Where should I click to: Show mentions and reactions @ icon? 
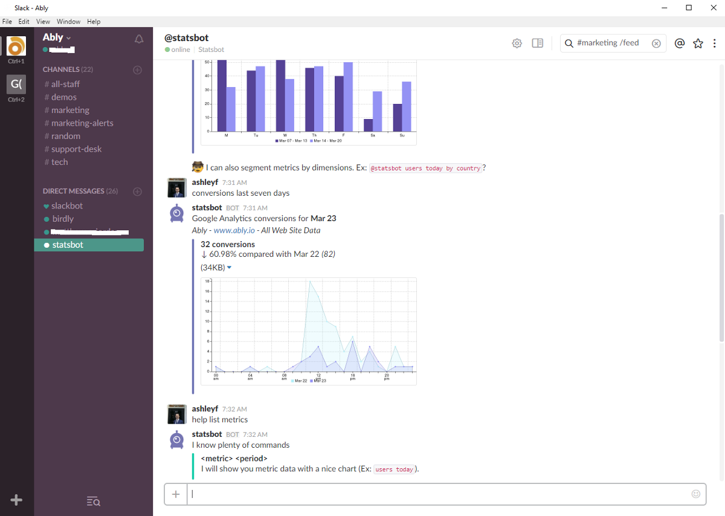(680, 44)
